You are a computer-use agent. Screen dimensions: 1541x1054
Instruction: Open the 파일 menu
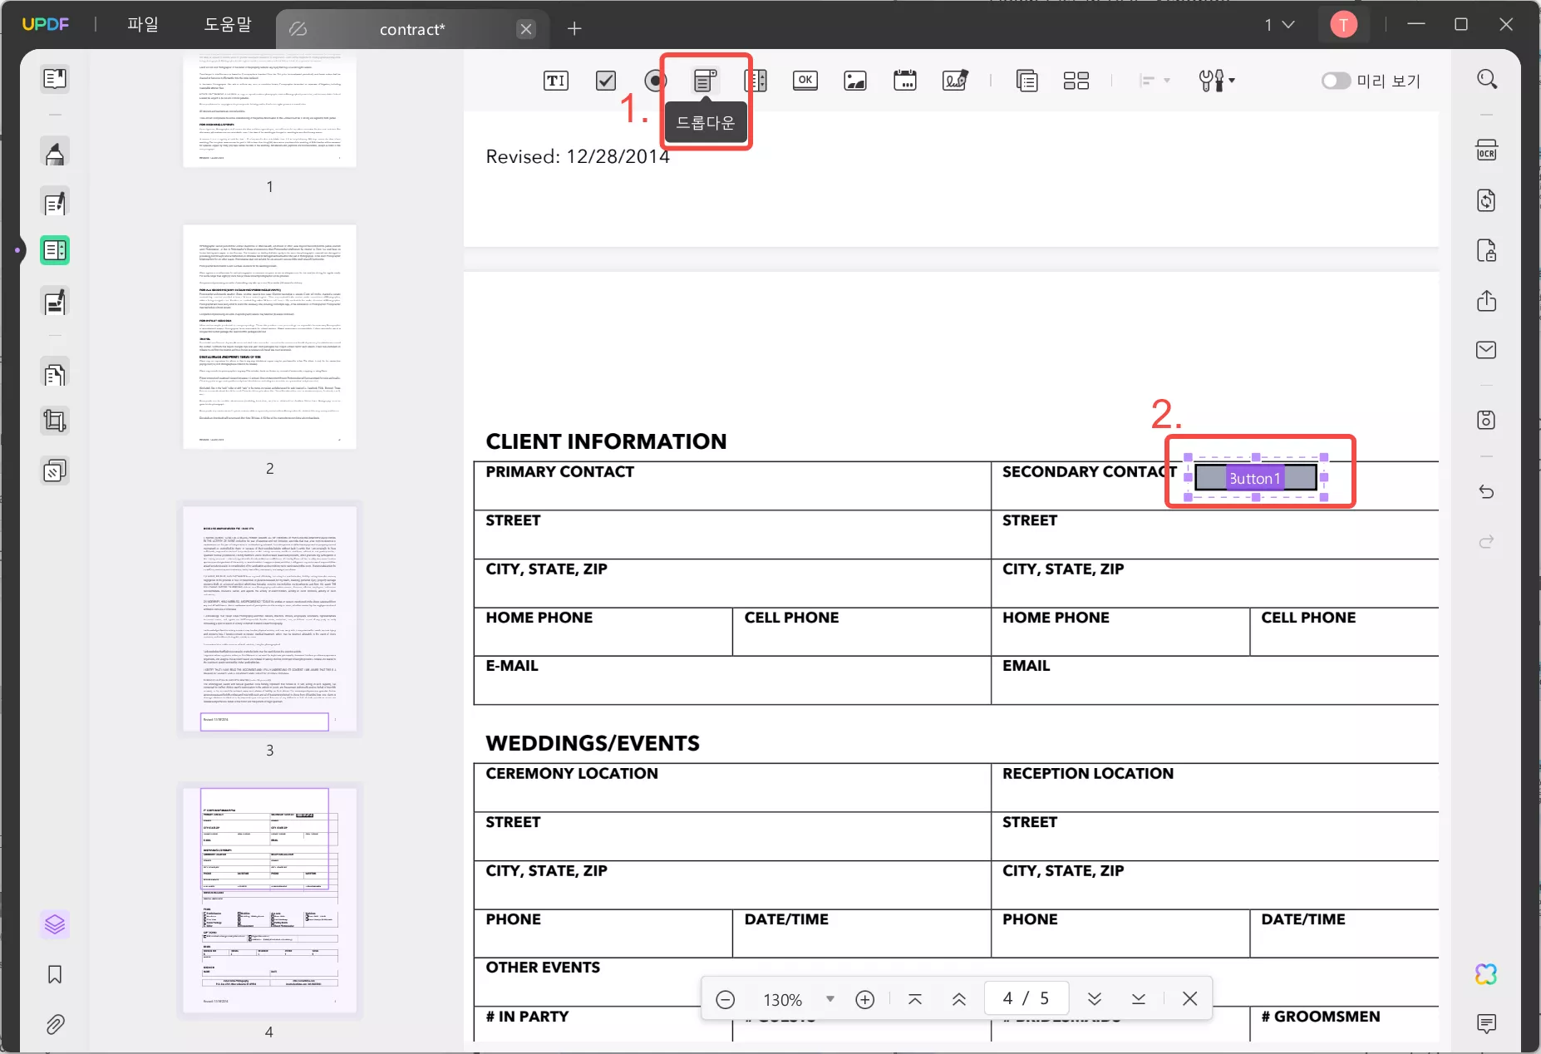click(143, 25)
